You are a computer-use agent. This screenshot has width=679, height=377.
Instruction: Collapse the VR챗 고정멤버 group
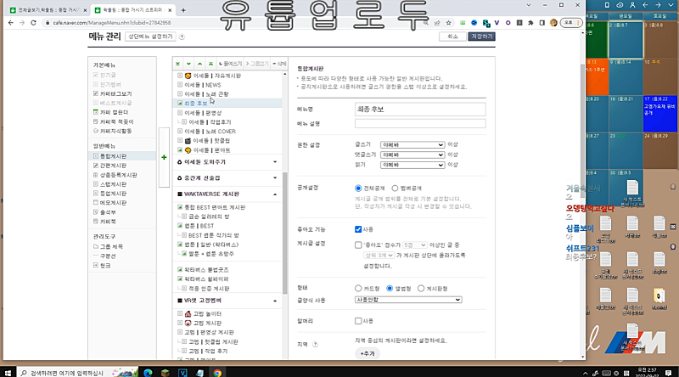[275, 301]
